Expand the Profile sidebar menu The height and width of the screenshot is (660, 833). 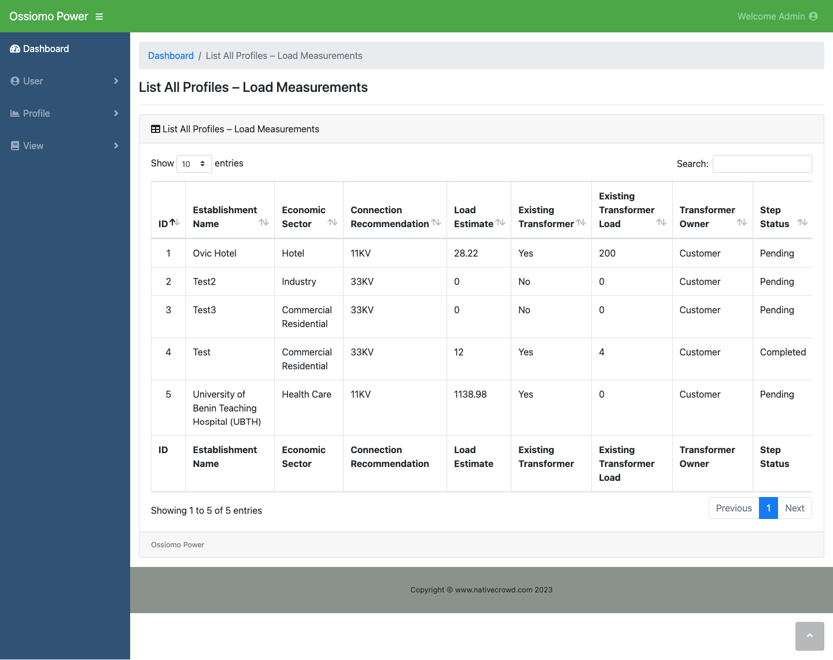[x=65, y=114]
